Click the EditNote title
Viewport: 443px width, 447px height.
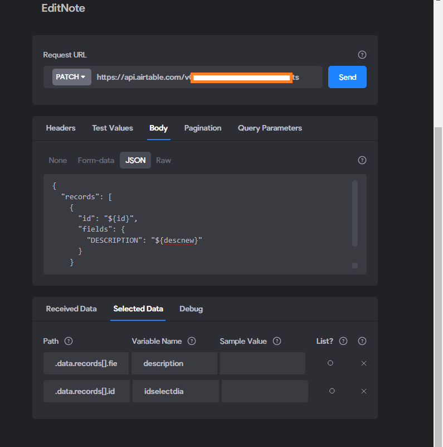tap(63, 8)
